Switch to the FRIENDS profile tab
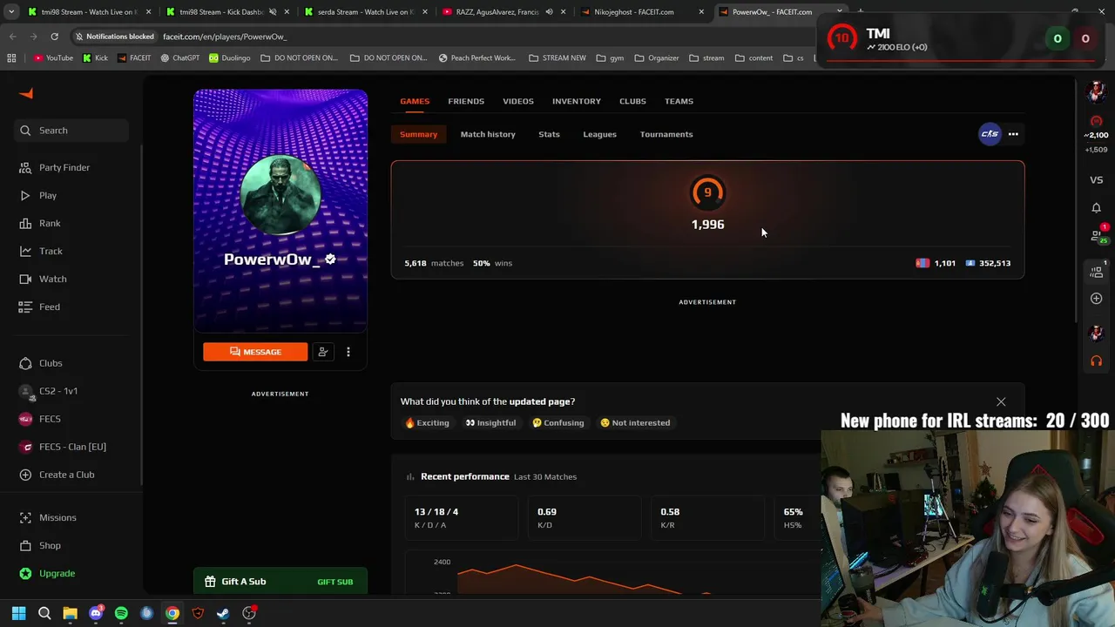Image resolution: width=1115 pixels, height=627 pixels. click(x=466, y=101)
